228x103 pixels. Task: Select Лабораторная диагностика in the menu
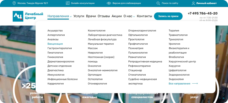[105, 35]
